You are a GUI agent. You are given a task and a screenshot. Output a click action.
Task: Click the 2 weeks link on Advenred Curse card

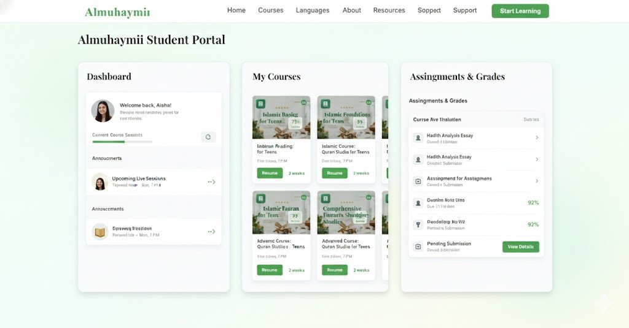[361, 270]
